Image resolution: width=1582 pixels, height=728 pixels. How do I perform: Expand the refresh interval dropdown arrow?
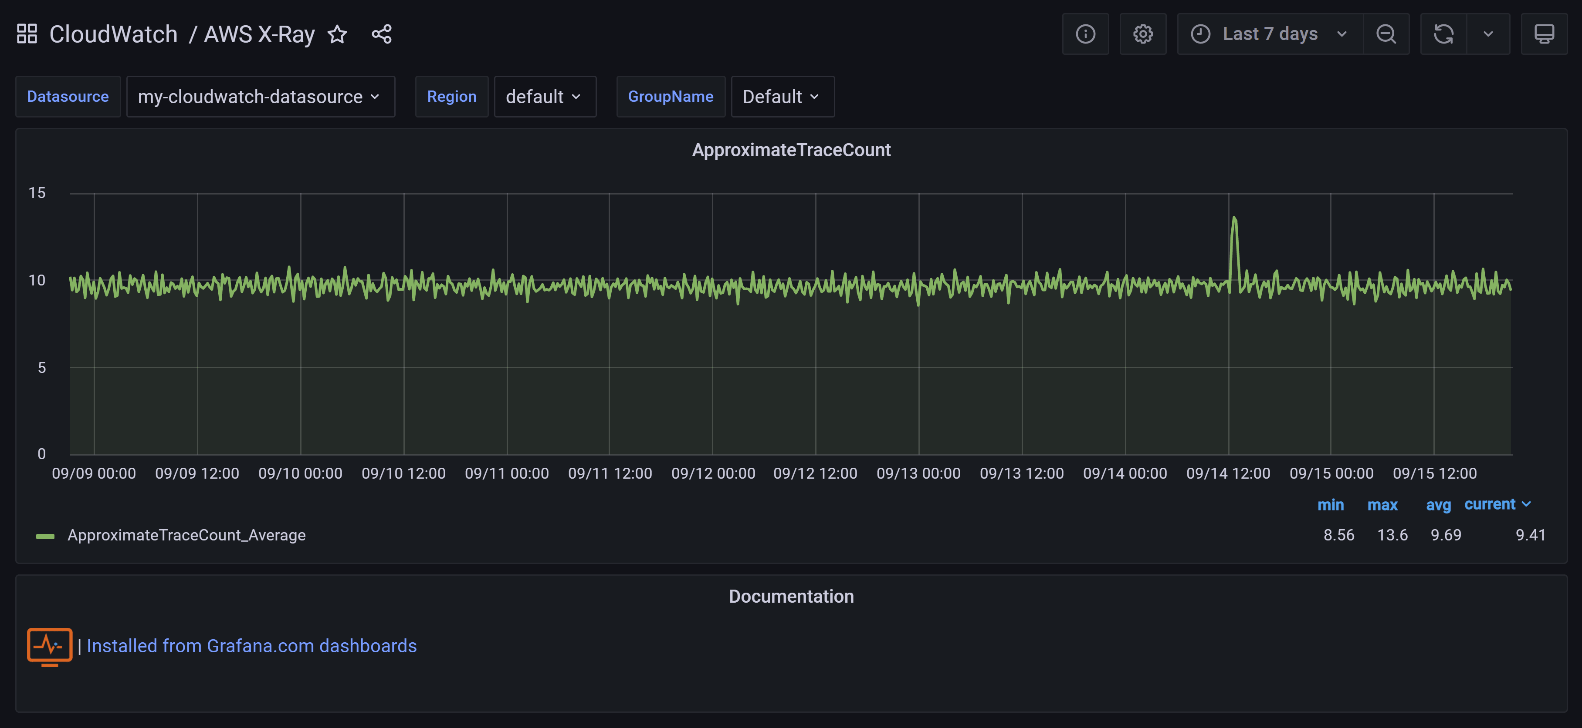point(1488,34)
